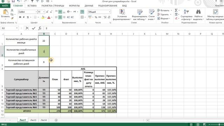Image resolution: width=224 pixels, height=126 pixels.
Task: Select the Format Painter brush
Action: (12, 18)
